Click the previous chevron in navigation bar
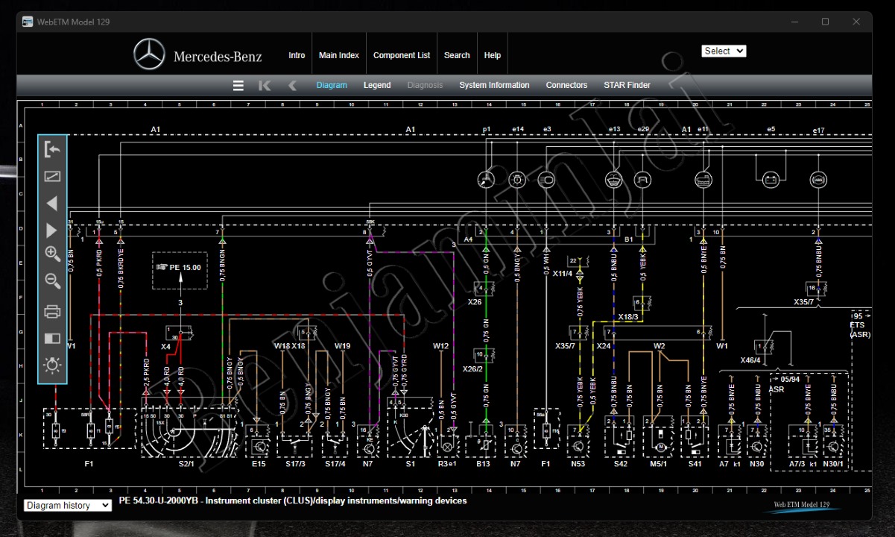895x537 pixels. (292, 86)
